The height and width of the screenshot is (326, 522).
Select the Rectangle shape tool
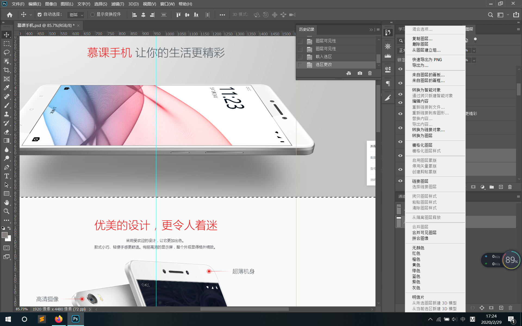point(7,194)
